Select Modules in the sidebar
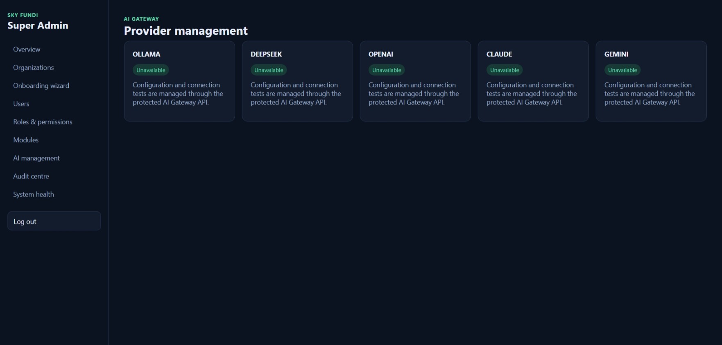This screenshot has width=722, height=345. point(26,140)
